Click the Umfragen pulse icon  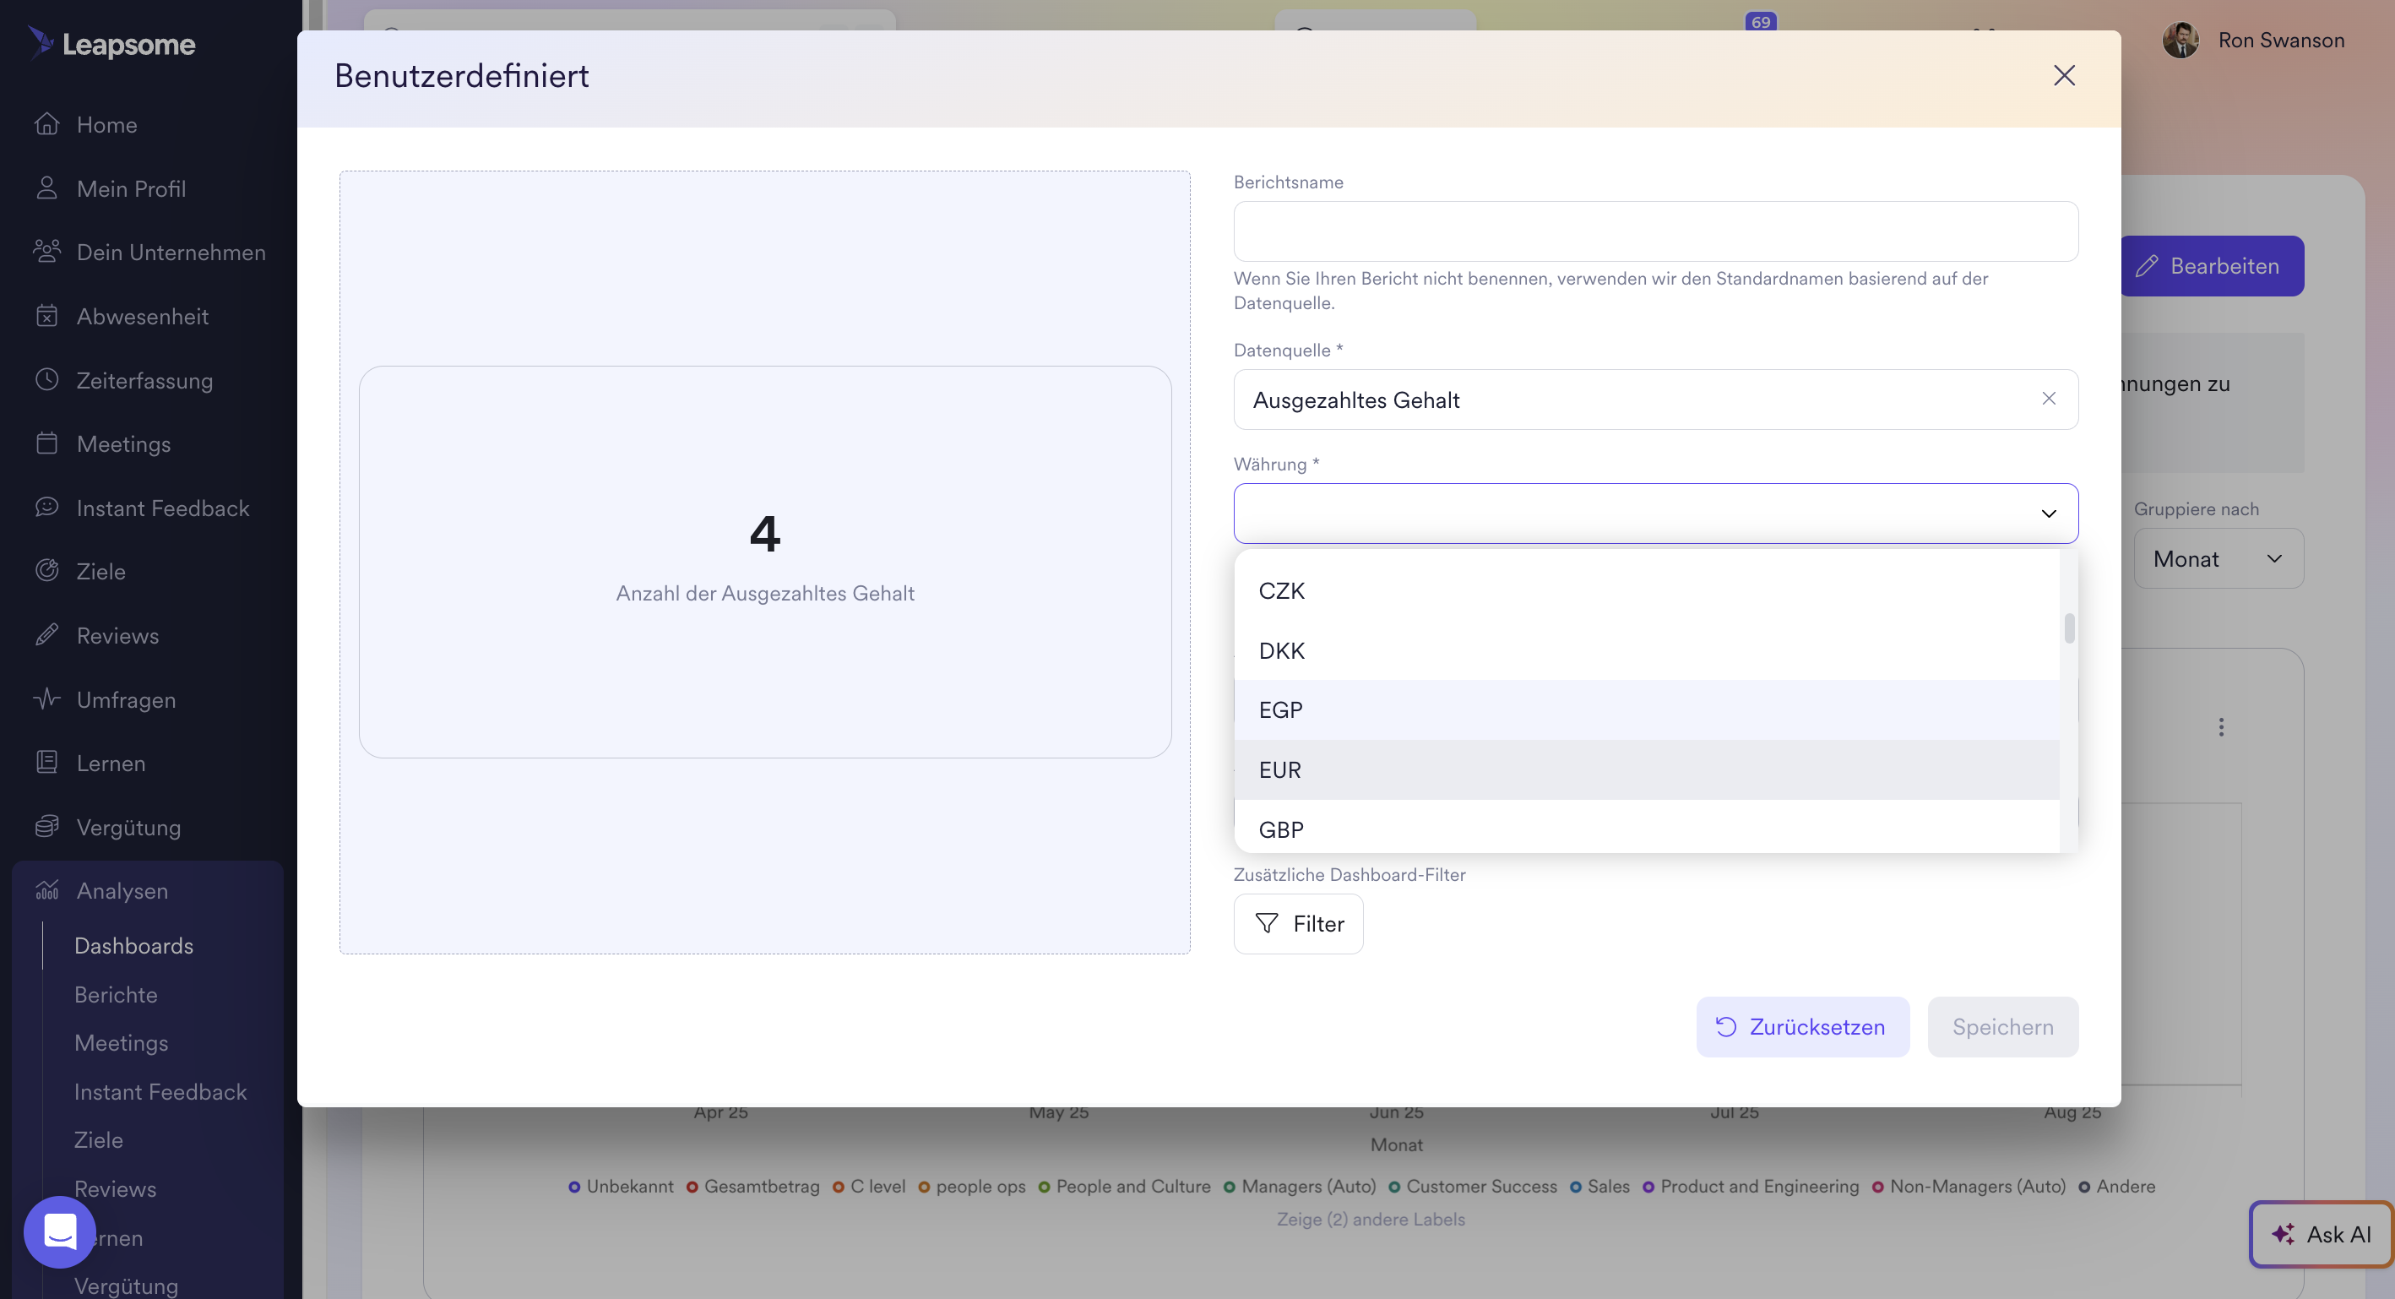click(x=46, y=698)
